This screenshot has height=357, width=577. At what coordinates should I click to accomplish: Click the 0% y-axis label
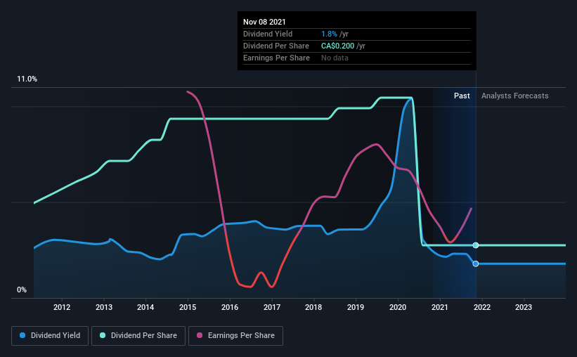[22, 290]
